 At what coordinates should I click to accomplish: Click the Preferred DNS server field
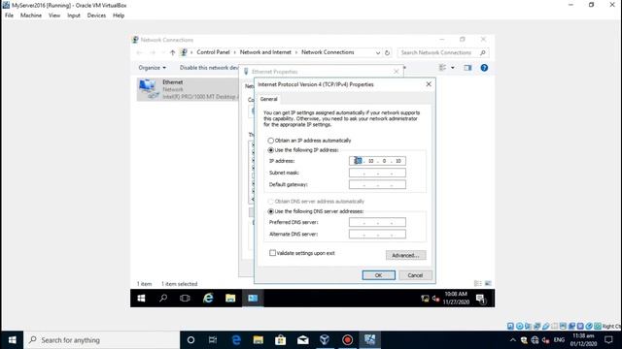pos(377,222)
